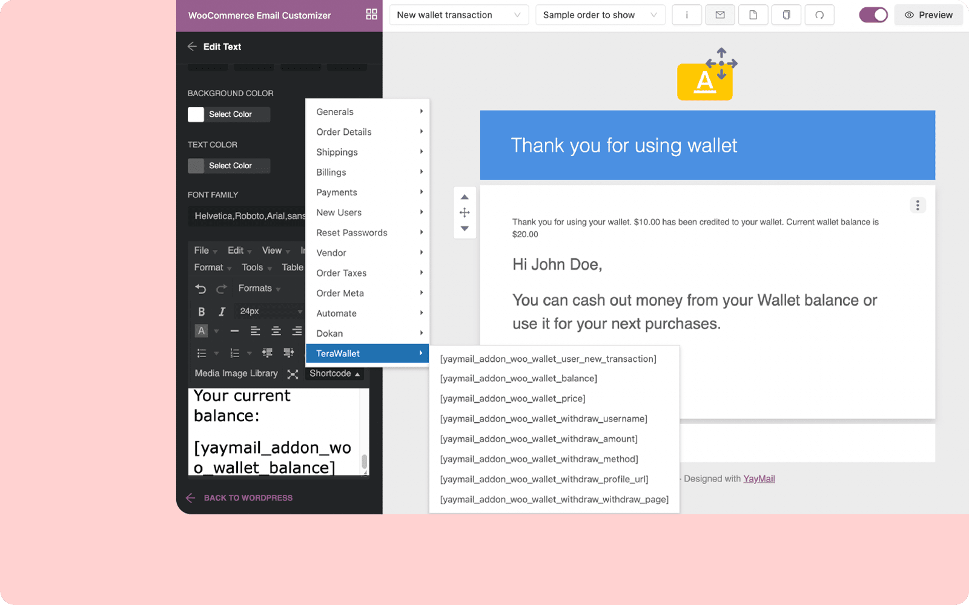The image size is (969, 605).
Task: Open the YayMail link in the footer
Action: 759,479
